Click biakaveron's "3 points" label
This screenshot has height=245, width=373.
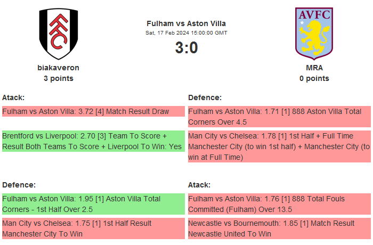59,78
